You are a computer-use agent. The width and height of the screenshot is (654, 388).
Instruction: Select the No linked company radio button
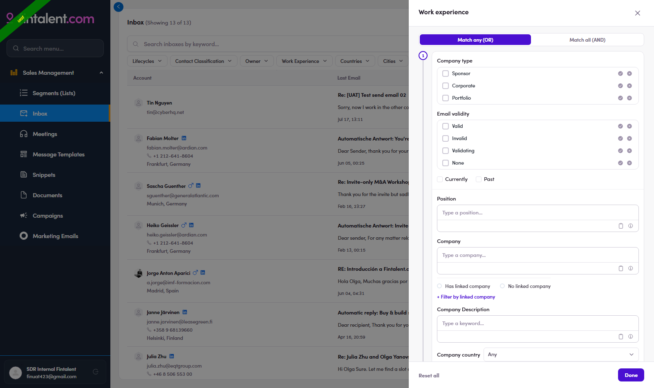502,286
